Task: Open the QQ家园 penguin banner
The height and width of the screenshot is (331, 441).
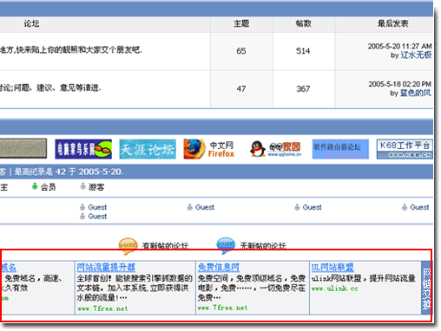Action: coord(276,149)
